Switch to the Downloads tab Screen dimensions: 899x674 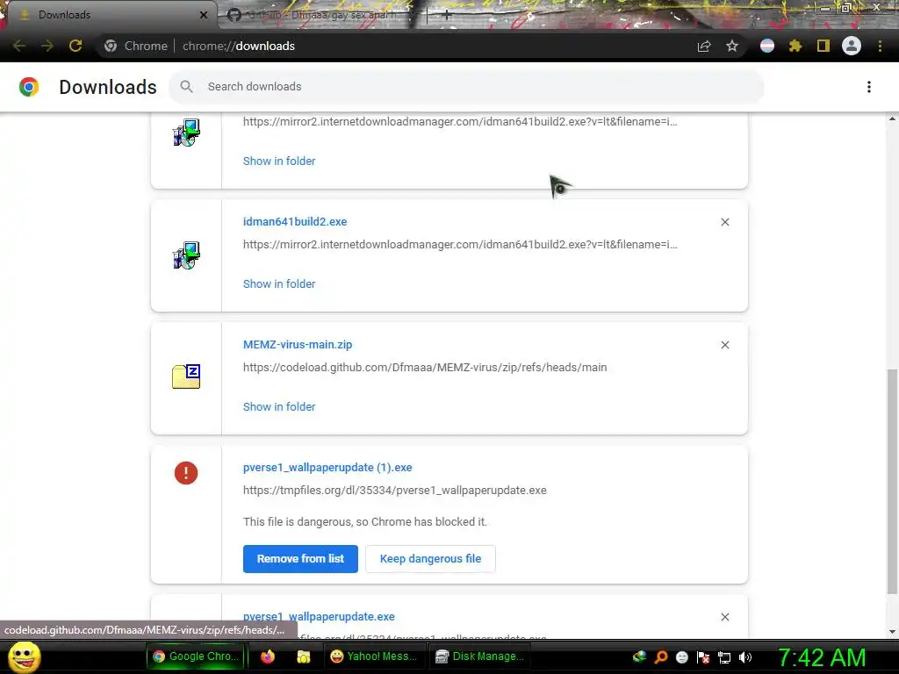(x=109, y=15)
